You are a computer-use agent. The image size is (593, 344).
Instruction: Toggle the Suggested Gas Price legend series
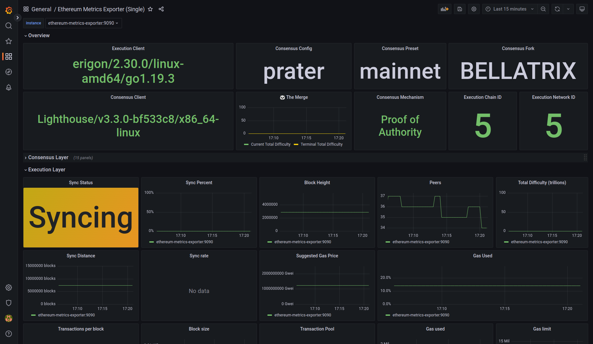303,315
